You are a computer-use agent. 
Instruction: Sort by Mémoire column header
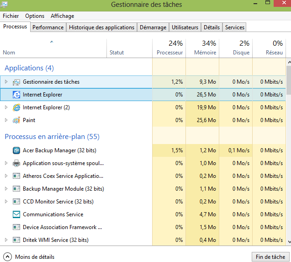pyautogui.click(x=202, y=48)
